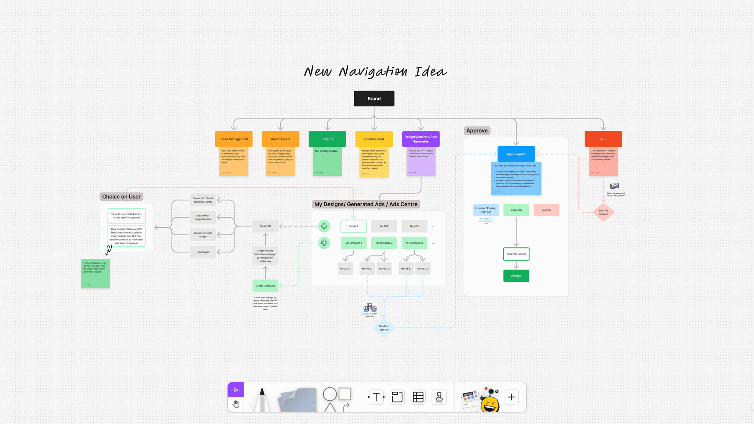
Task: Select the section tool
Action: click(397, 397)
